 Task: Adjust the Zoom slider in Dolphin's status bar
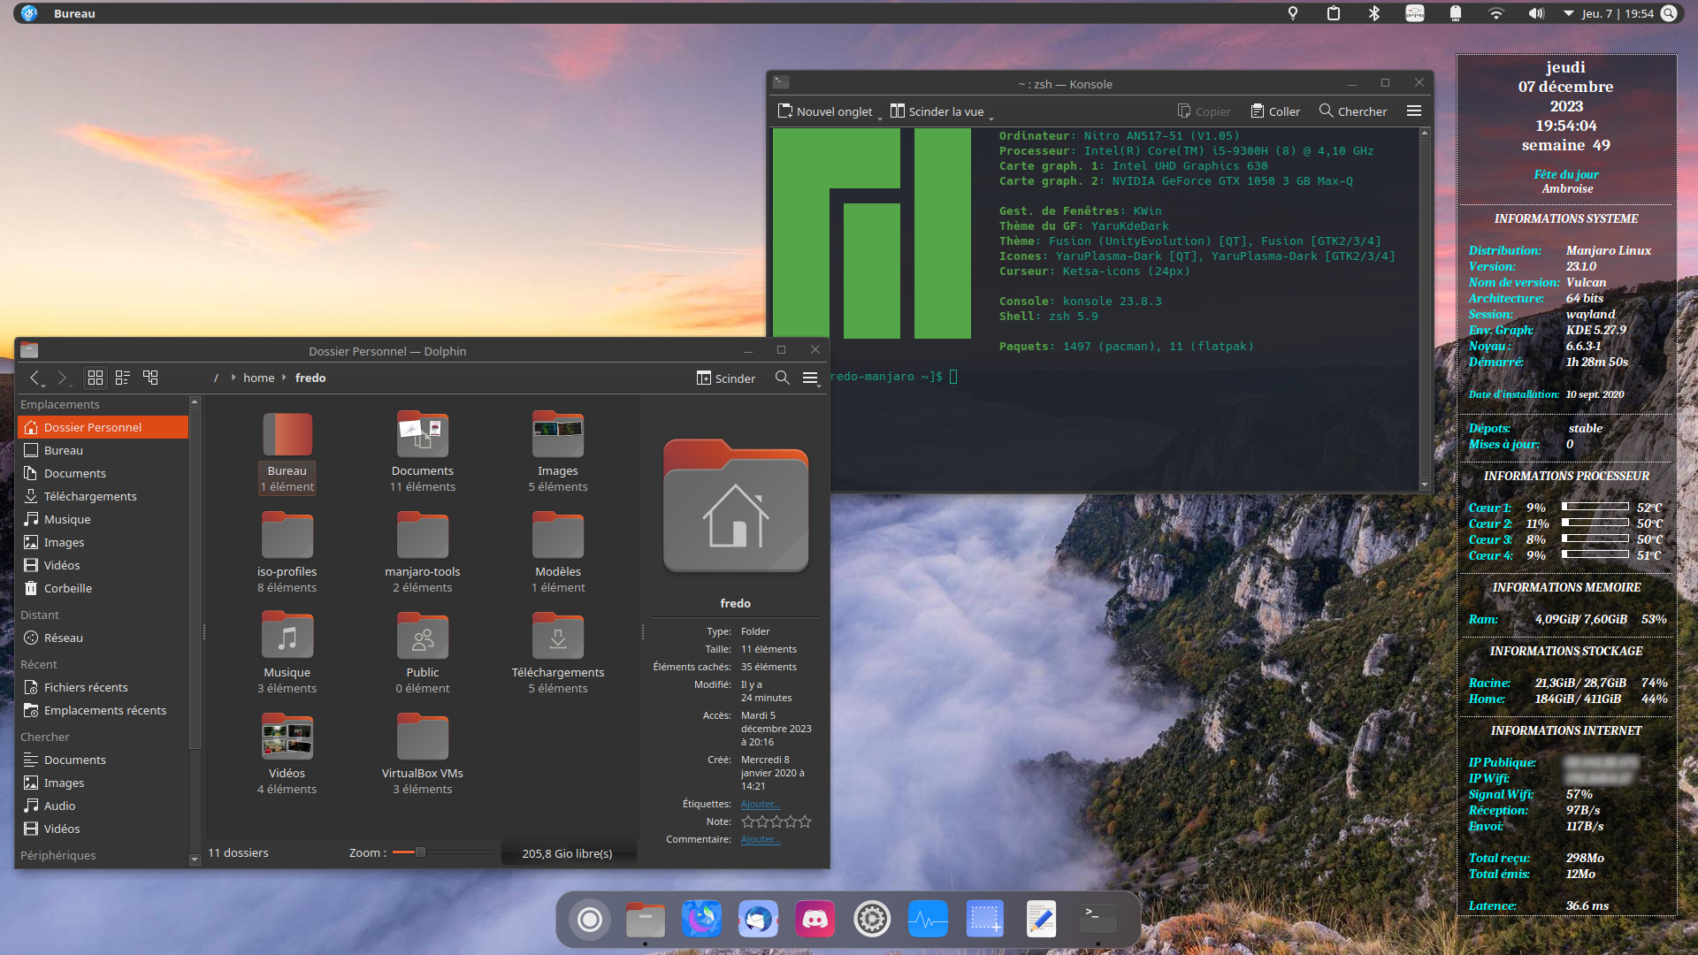tap(421, 852)
